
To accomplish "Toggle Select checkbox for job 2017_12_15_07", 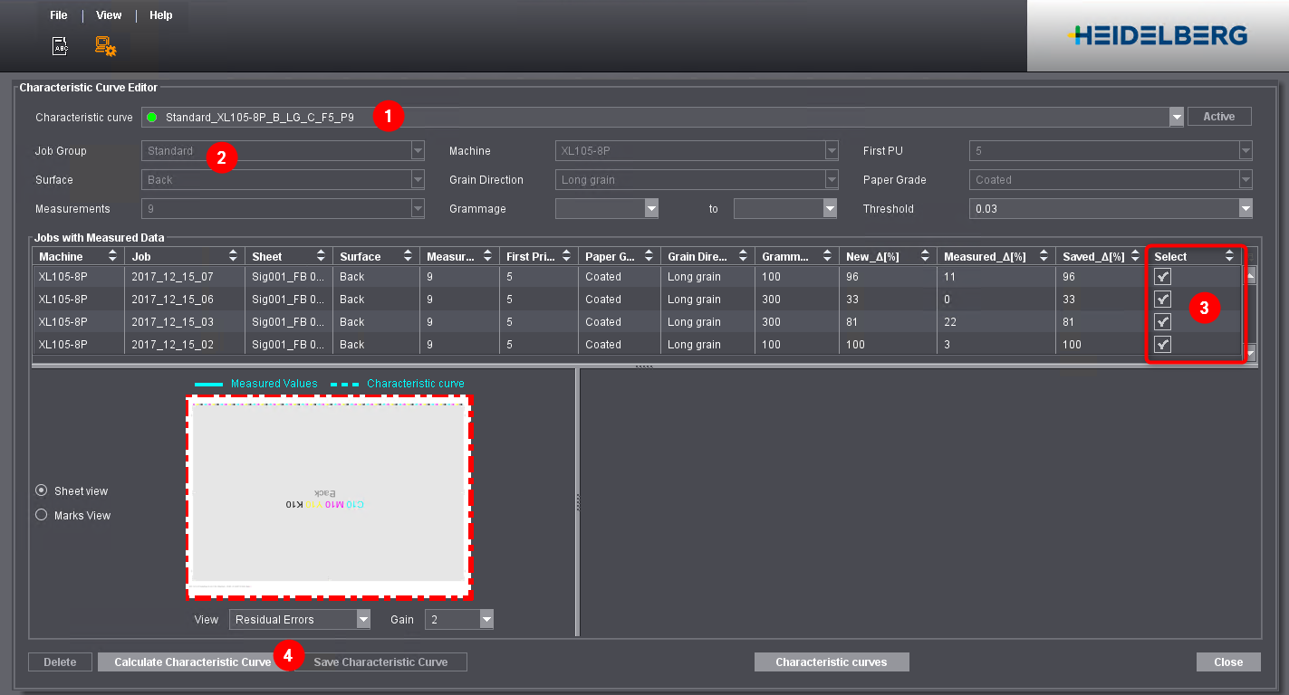I will tap(1162, 276).
